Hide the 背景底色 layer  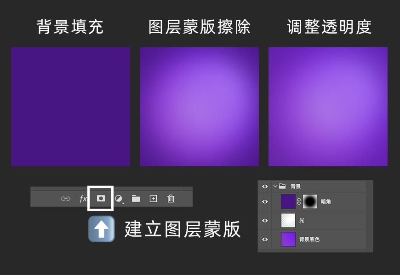point(264,239)
